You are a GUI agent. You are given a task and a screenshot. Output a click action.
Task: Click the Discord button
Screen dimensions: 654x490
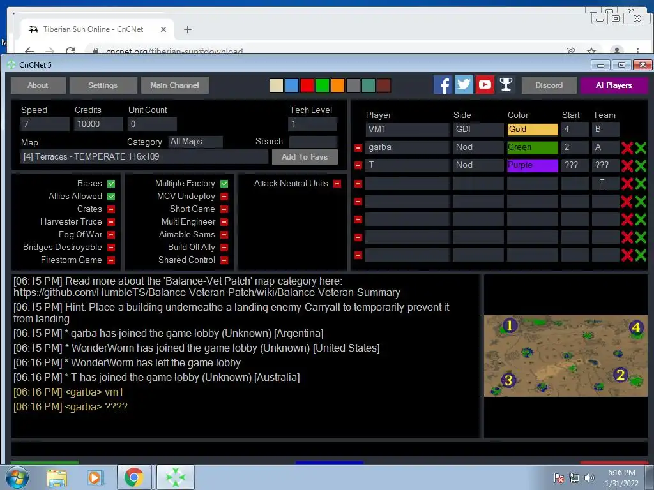click(x=549, y=85)
